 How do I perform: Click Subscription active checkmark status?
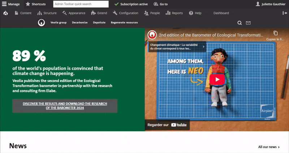(x=131, y=4)
